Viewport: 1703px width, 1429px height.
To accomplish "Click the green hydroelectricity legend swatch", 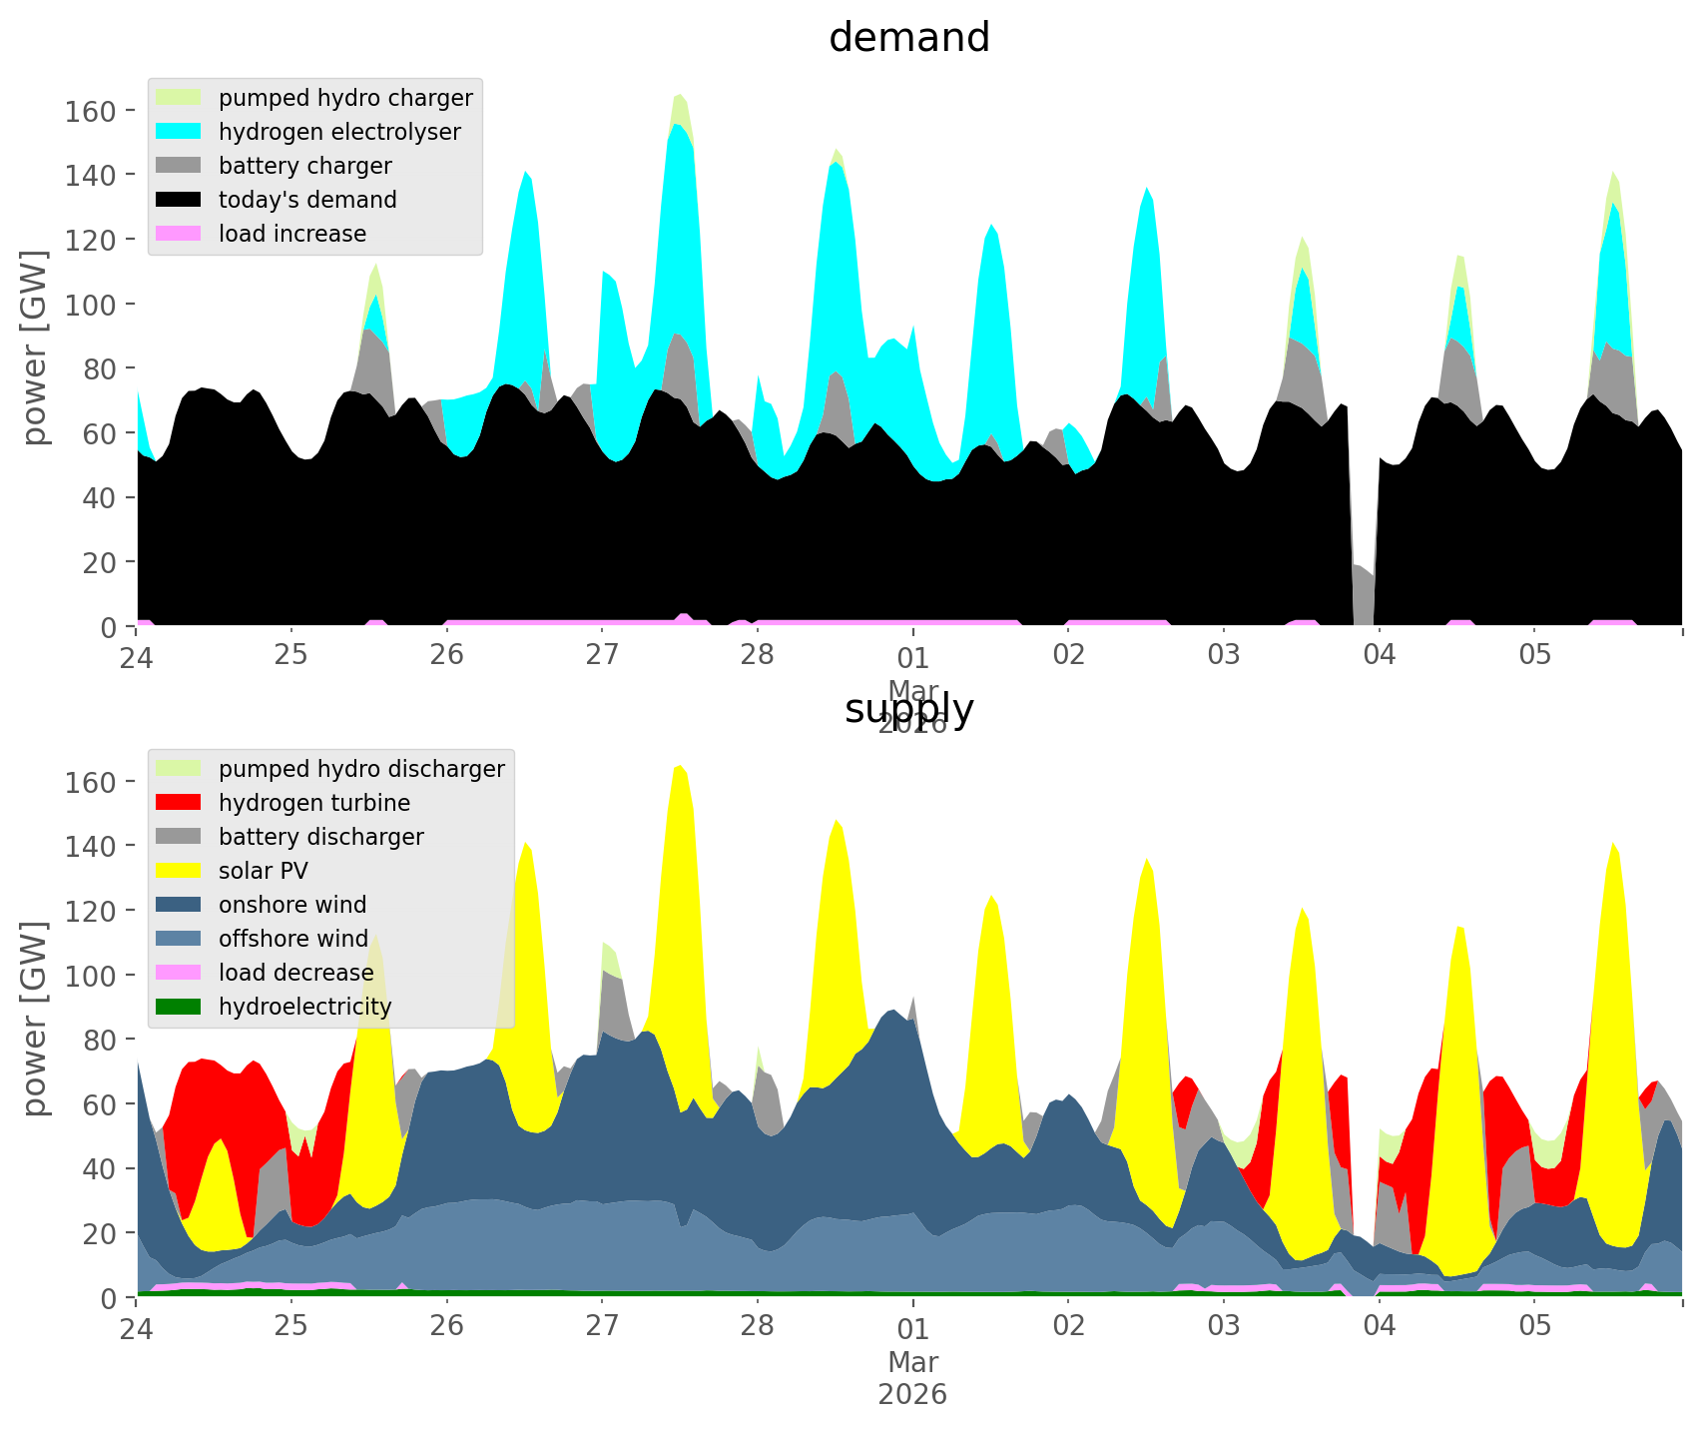I will 179,1007.
